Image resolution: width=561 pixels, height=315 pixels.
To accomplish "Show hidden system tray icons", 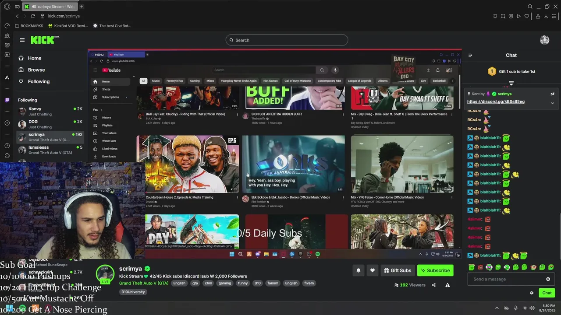I will coord(497,308).
